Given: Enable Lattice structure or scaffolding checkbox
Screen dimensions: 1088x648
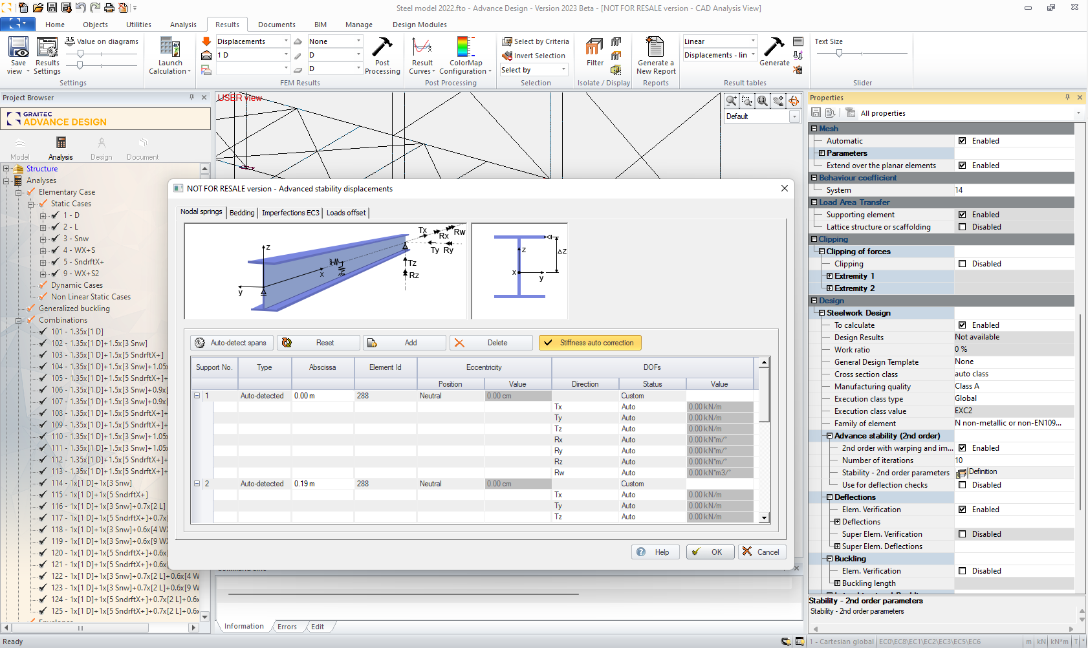Looking at the screenshot, I should click(962, 227).
